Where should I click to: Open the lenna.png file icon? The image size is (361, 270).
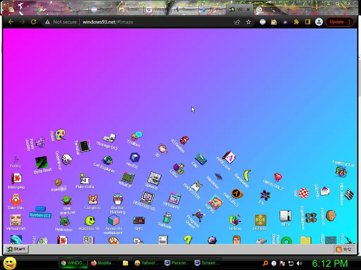click(x=16, y=178)
